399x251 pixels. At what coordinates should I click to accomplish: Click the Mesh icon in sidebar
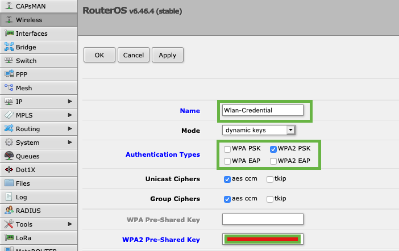click(9, 88)
